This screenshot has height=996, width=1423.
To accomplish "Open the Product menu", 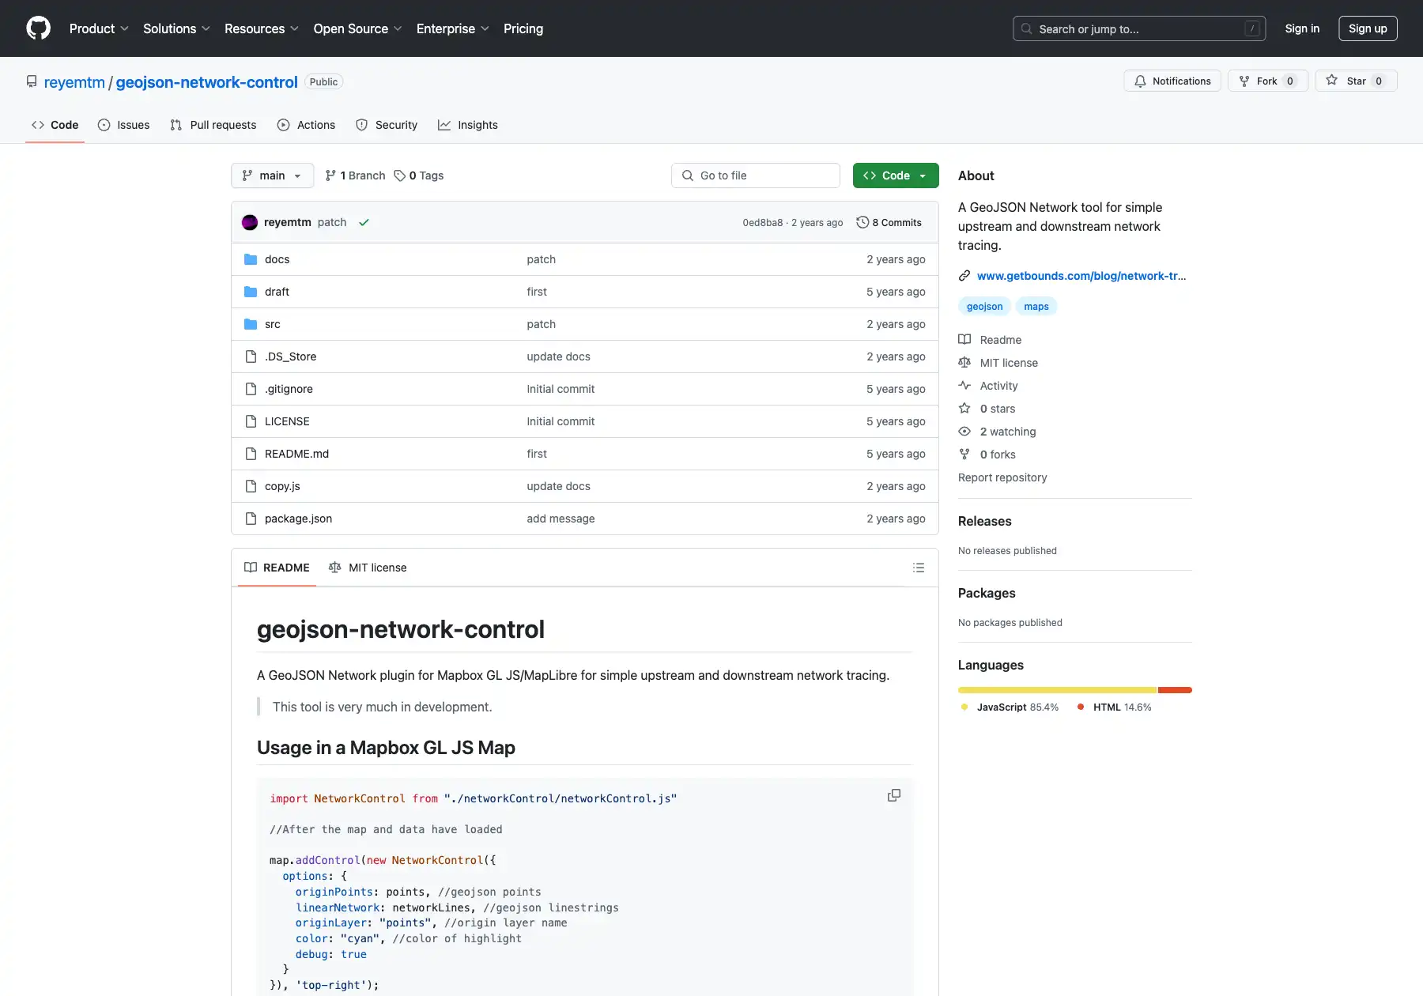I will tap(99, 28).
